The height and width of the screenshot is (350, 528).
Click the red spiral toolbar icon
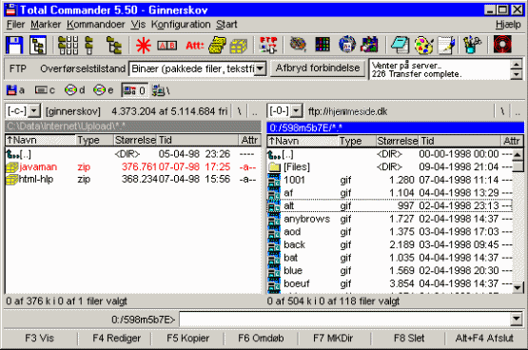pyautogui.click(x=502, y=45)
